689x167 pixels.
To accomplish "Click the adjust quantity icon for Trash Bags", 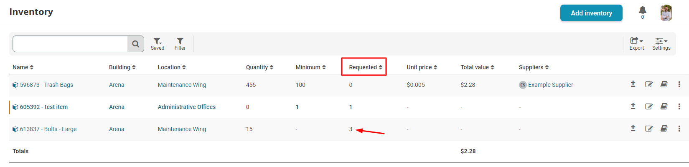I will pyautogui.click(x=633, y=84).
